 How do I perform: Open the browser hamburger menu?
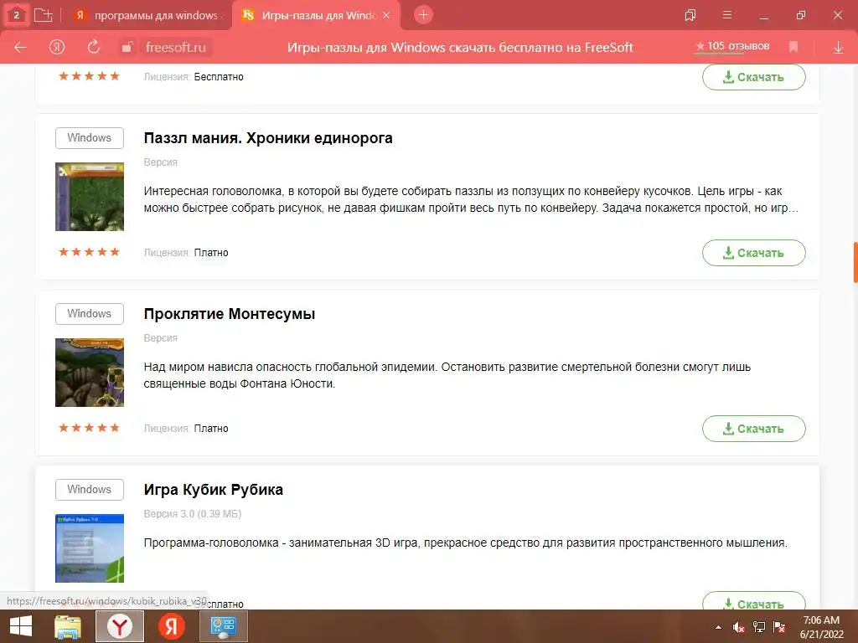[x=727, y=15]
